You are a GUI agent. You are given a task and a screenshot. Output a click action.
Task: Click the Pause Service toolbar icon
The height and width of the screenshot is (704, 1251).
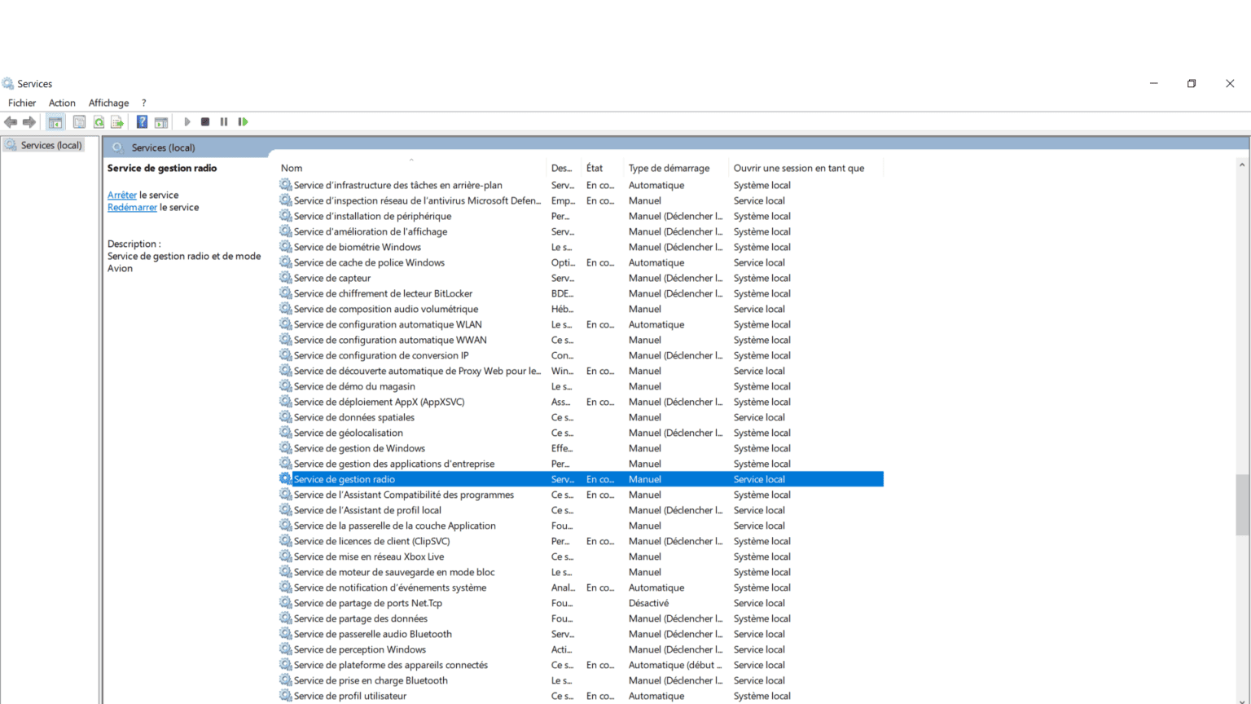pyautogui.click(x=224, y=122)
